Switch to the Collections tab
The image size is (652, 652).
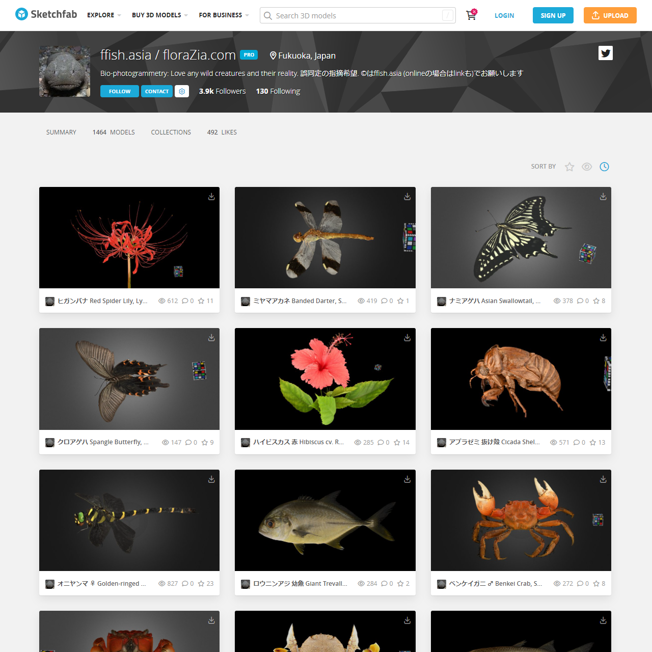171,132
